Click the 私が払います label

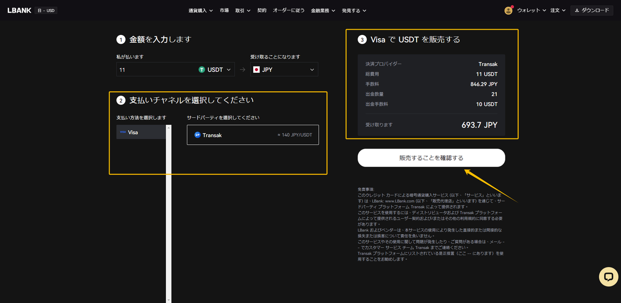130,57
